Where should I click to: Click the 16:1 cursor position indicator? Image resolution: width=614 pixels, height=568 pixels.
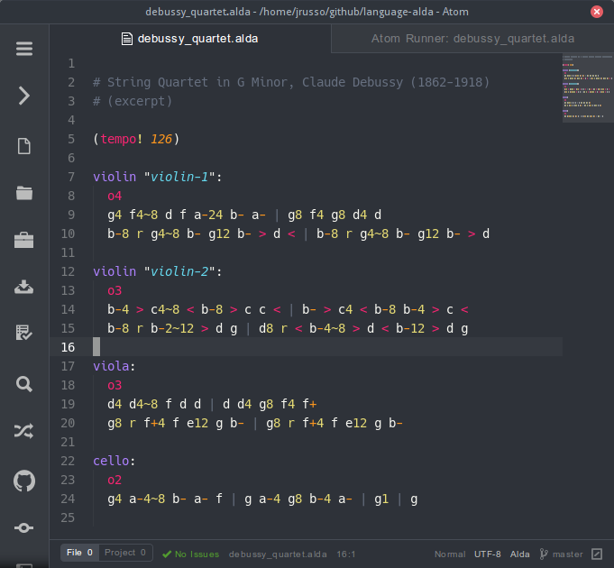click(346, 554)
